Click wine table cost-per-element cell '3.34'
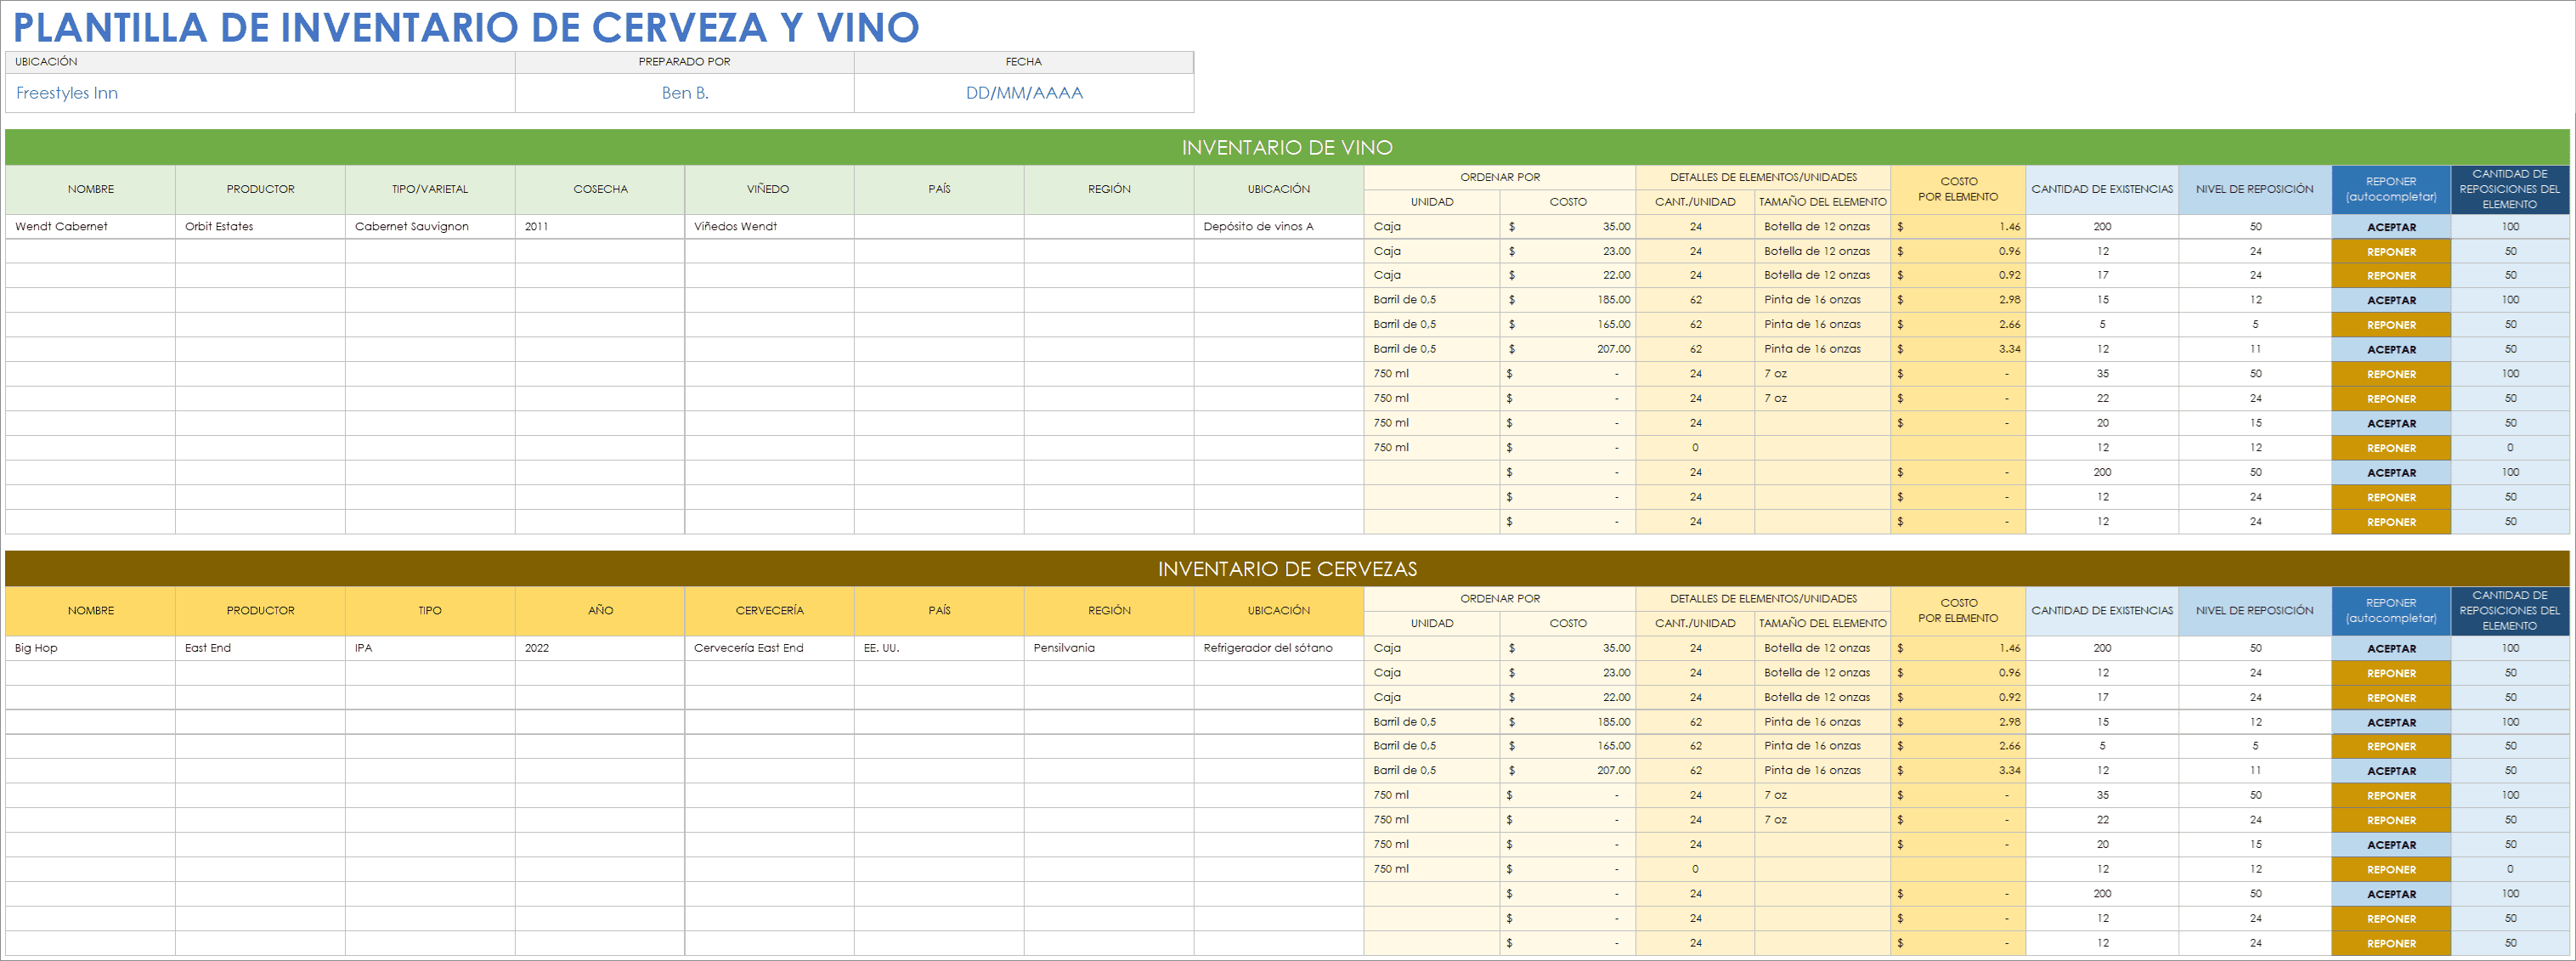Screen dimensions: 2576x961 (1958, 349)
